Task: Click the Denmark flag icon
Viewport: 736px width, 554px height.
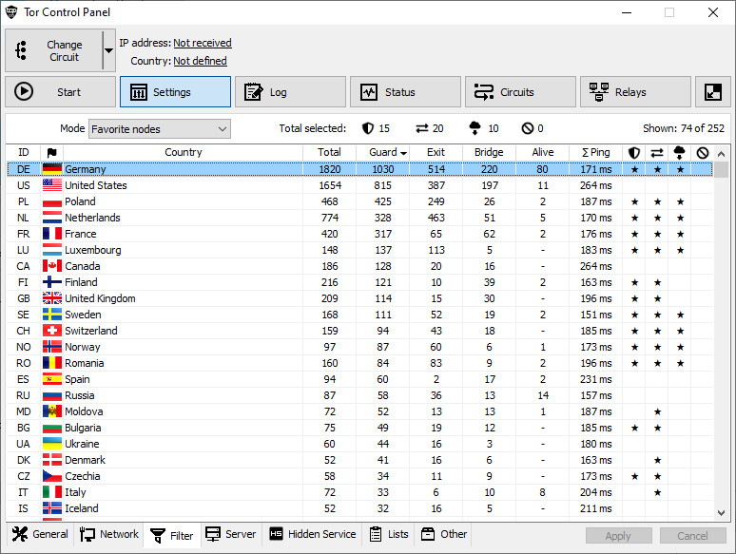Action: coord(52,460)
